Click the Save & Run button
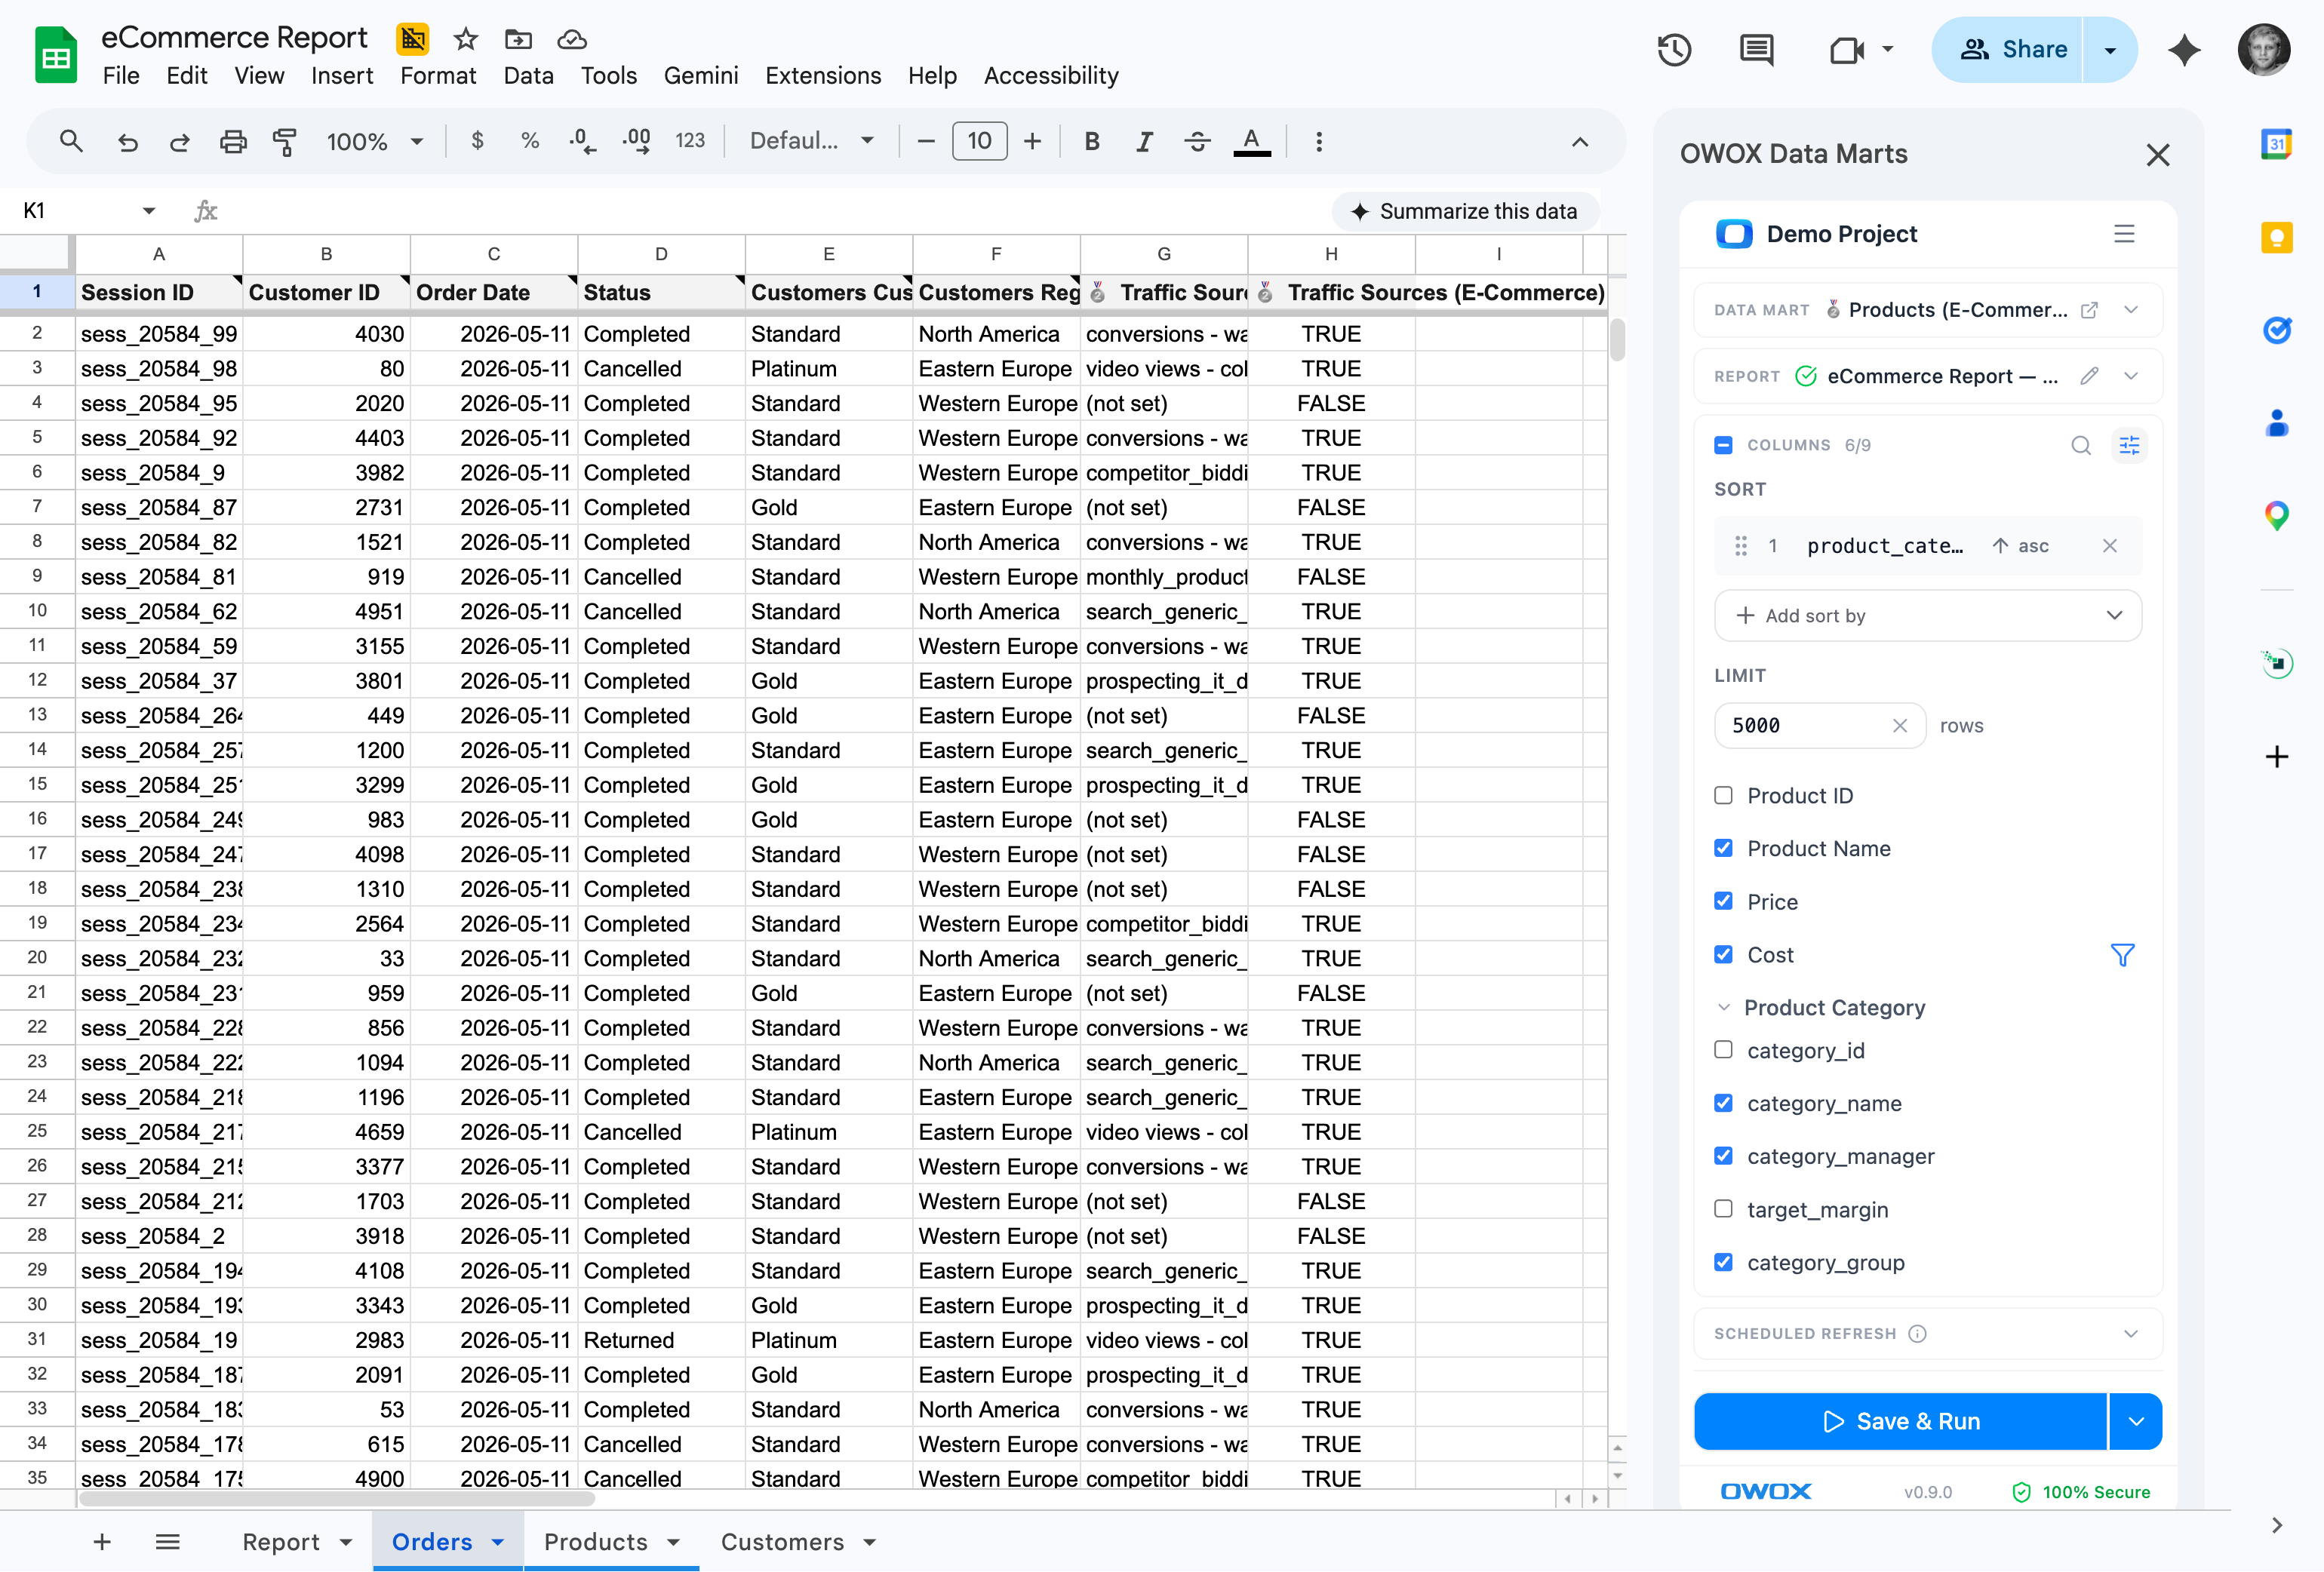Viewport: 2324px width, 1572px height. (x=1900, y=1421)
